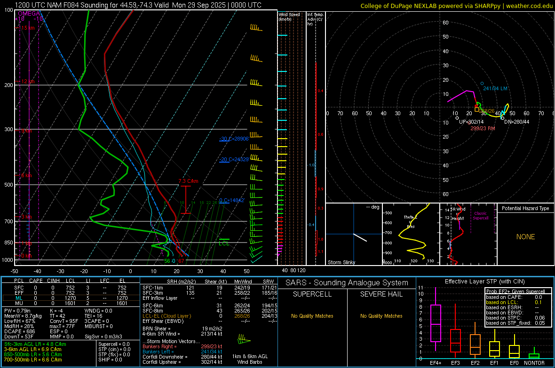Screen dimensions: 555x368
Task: Click the yellow based on LCL: line
Action: click(514, 302)
